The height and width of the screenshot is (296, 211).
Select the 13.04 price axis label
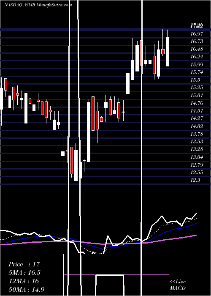(x=197, y=157)
